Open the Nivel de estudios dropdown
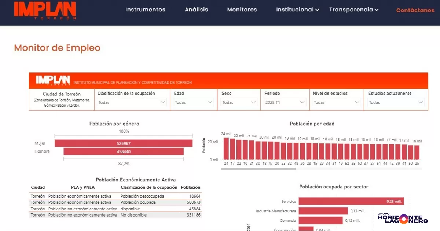Image resolution: width=440 pixels, height=231 pixels. [x=336, y=102]
